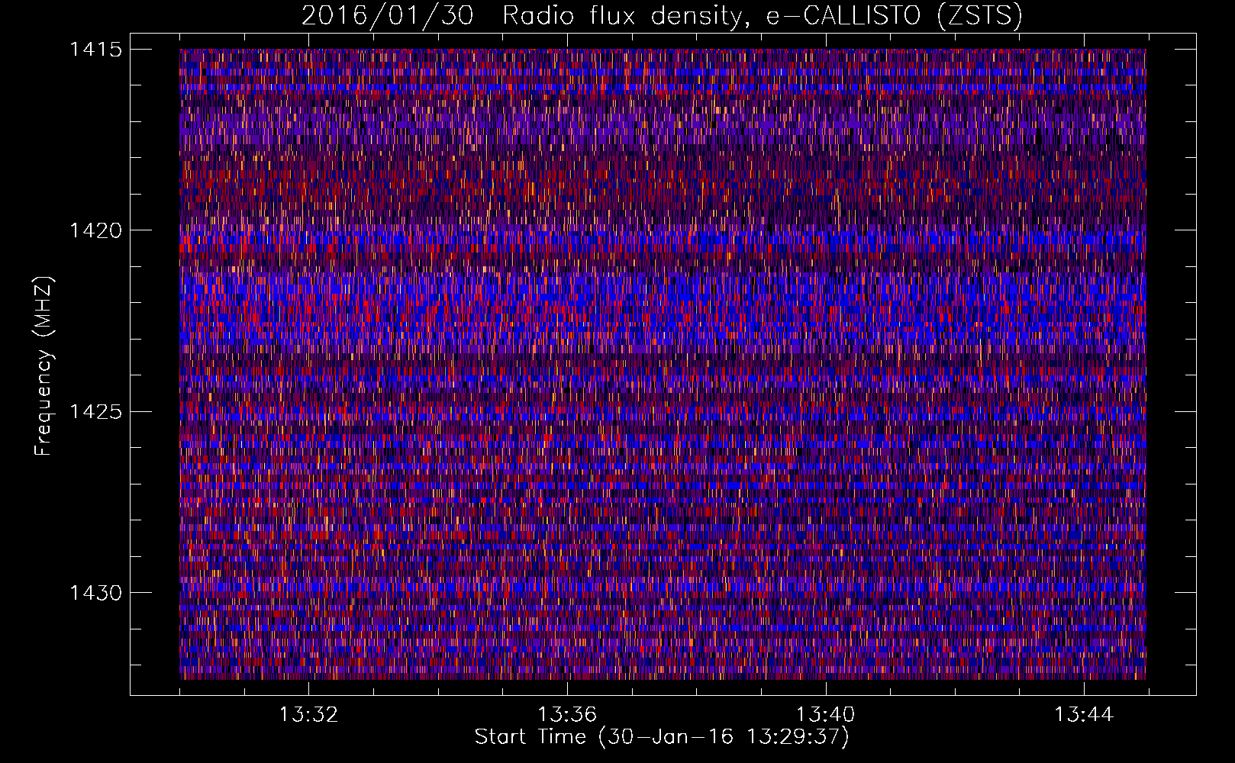Click the '13:32' time axis label
Viewport: 1235px width, 763px height.
coord(308,715)
